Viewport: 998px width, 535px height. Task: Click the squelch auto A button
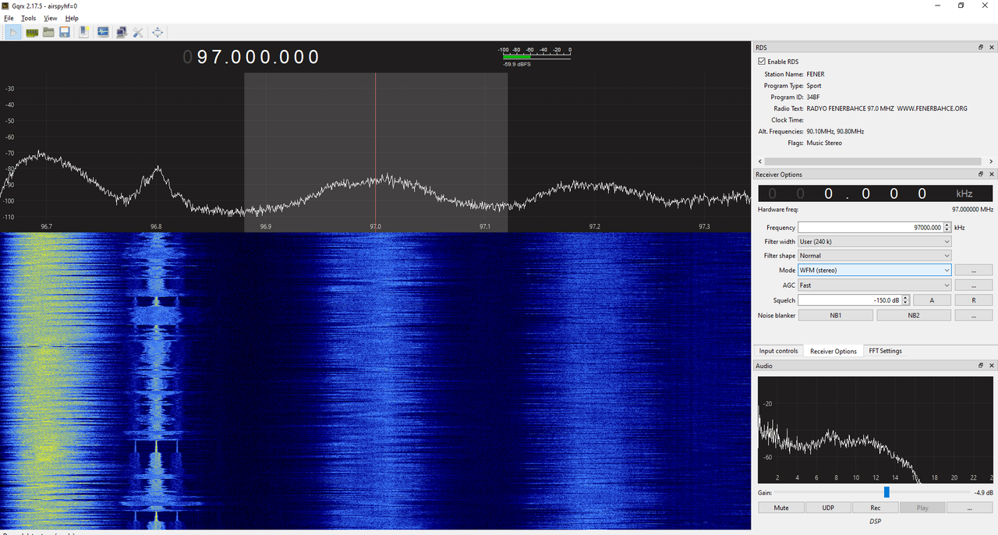click(x=932, y=300)
